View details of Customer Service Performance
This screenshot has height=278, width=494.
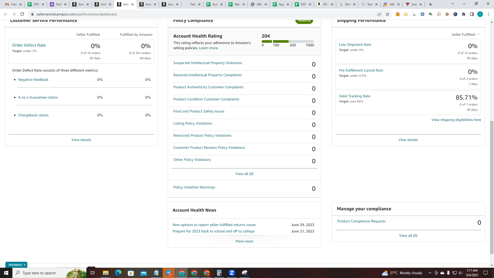[x=81, y=140]
